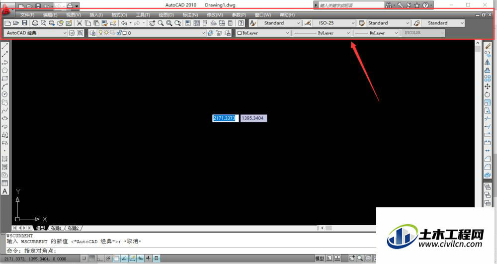Viewport: 497px width, 264px height.
Task: Select the Circle draw tool
Action: [5, 94]
